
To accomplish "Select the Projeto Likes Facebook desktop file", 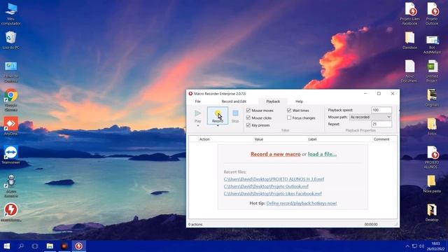I will pos(410,14).
